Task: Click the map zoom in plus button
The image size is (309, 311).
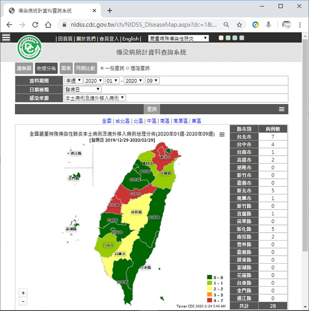Action: pos(23,293)
